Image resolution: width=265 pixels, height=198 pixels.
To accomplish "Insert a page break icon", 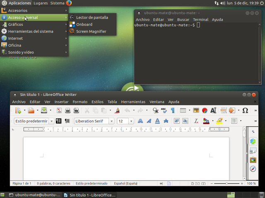I will pos(224,111).
